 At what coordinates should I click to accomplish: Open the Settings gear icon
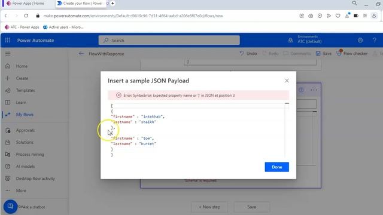click(x=360, y=40)
